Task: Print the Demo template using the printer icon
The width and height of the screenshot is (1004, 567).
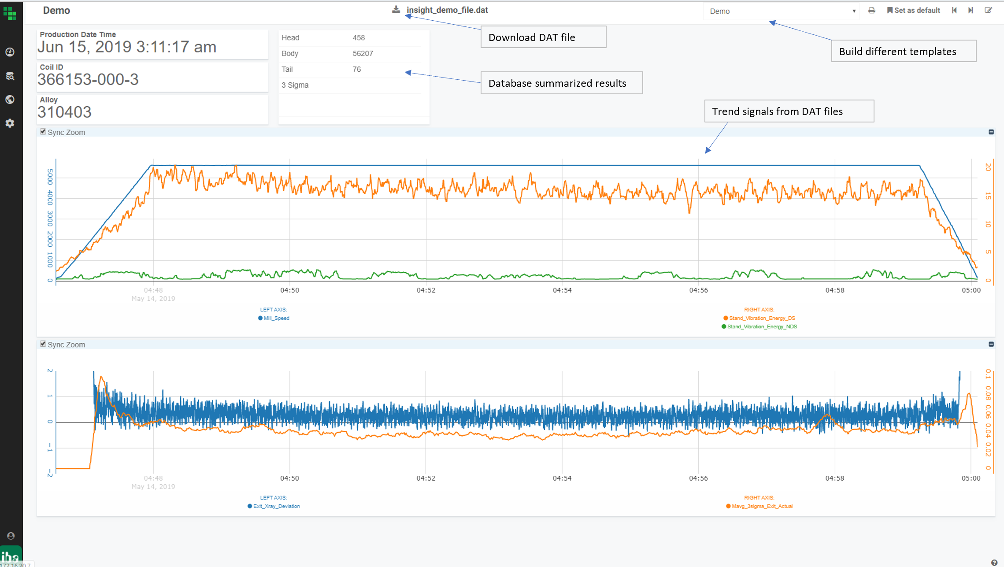Action: tap(871, 10)
